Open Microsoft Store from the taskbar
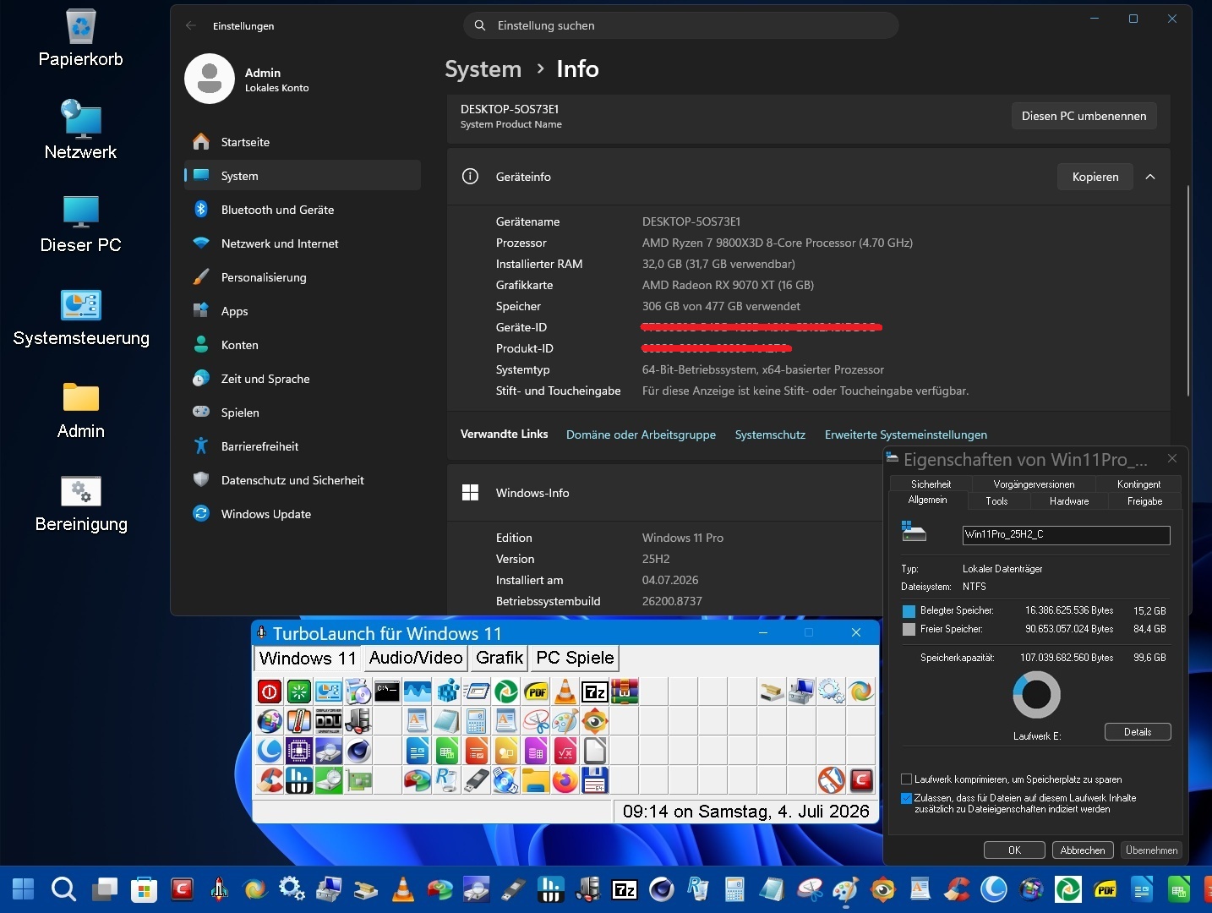Image resolution: width=1212 pixels, height=913 pixels. point(145,889)
